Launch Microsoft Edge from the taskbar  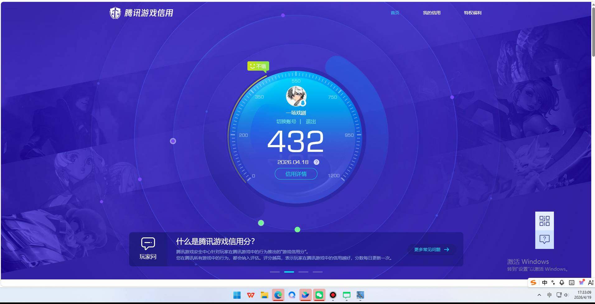(278, 295)
